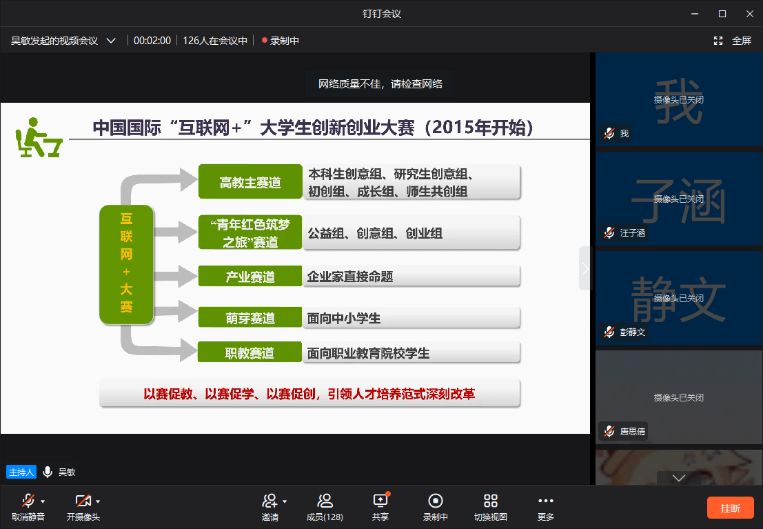The width and height of the screenshot is (763, 529).
Task: Hang up the meeting
Action: (x=730, y=508)
